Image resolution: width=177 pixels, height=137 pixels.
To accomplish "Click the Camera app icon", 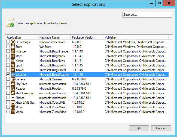I will (x=13, y=79).
